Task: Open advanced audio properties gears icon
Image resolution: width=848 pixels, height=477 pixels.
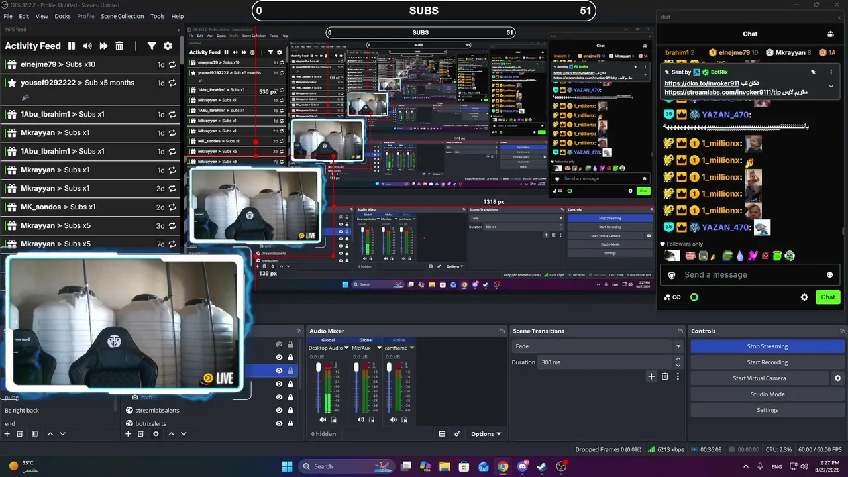Action: pos(457,434)
